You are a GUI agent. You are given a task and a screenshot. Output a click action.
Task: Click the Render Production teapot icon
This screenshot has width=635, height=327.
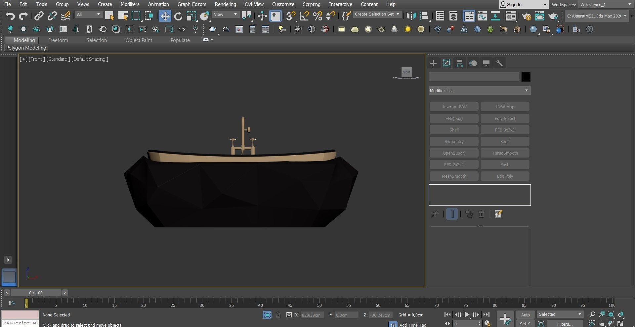553,16
